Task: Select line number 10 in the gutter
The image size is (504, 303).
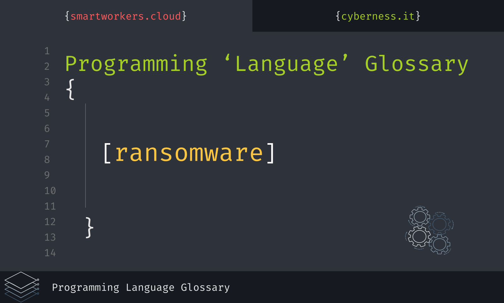Action: [50, 191]
